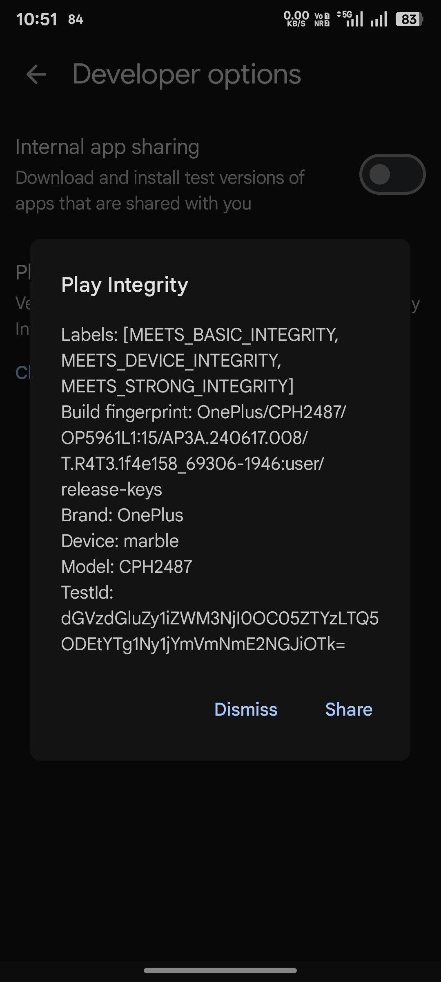Viewport: 441px width, 982px height.
Task: Tap the MEETS_STRONG_INTEGRITY label text
Action: point(177,386)
